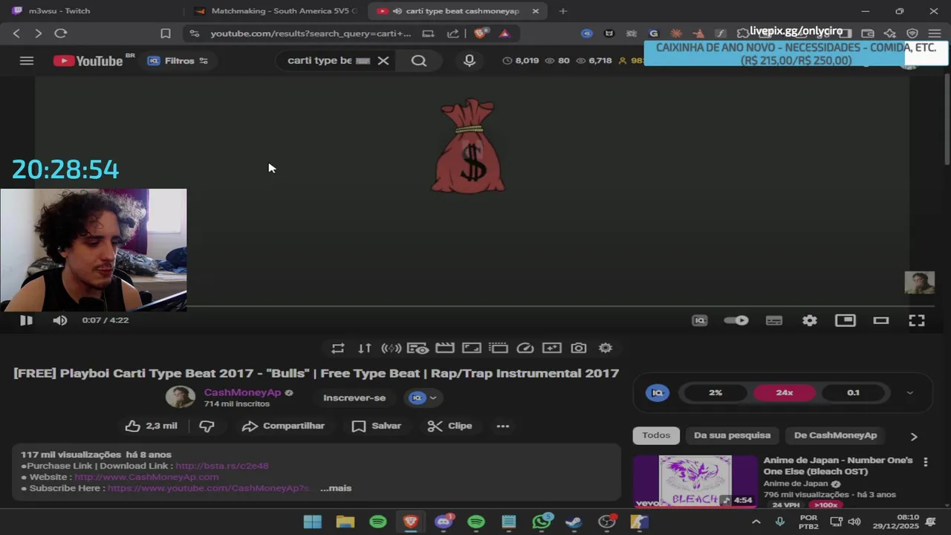Seek on the video progress bar
The height and width of the screenshot is (535, 951).
pos(475,306)
